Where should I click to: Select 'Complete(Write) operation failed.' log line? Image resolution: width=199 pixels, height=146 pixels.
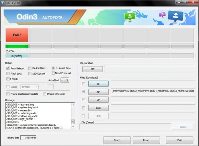(31, 125)
